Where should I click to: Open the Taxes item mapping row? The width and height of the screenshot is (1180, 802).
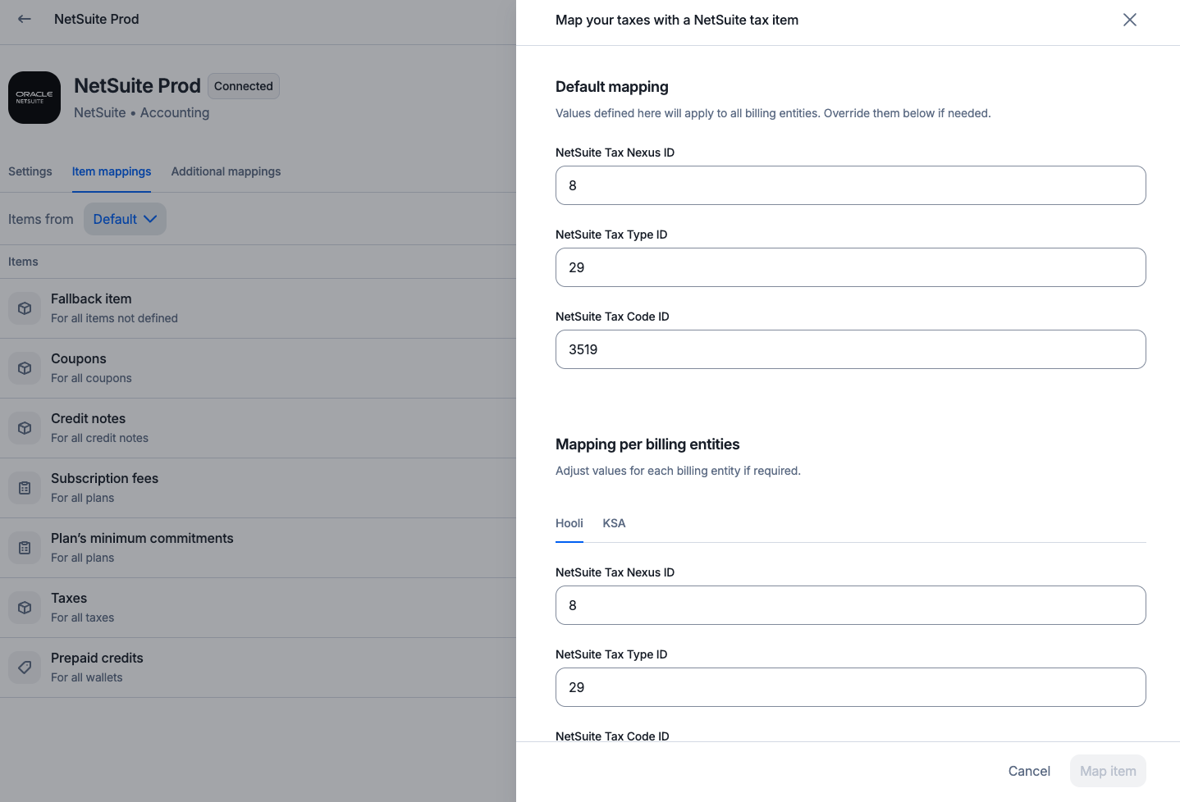[246, 608]
